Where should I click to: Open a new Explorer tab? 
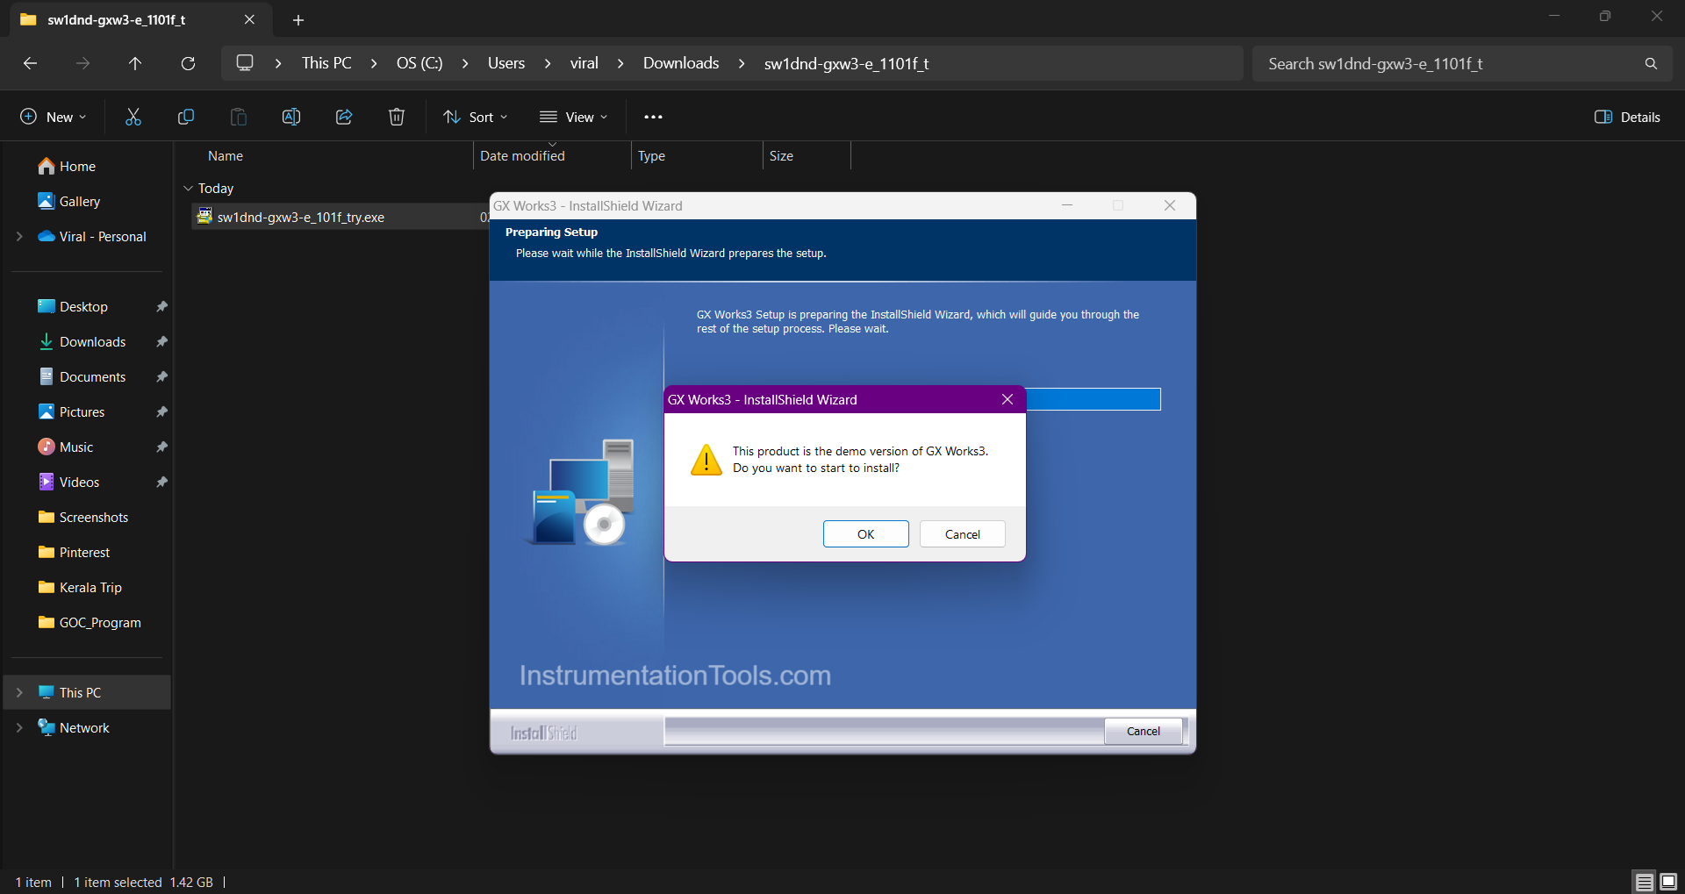point(298,19)
